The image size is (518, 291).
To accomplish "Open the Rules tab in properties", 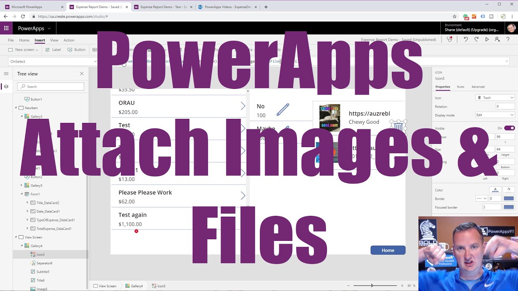I will pos(461,87).
